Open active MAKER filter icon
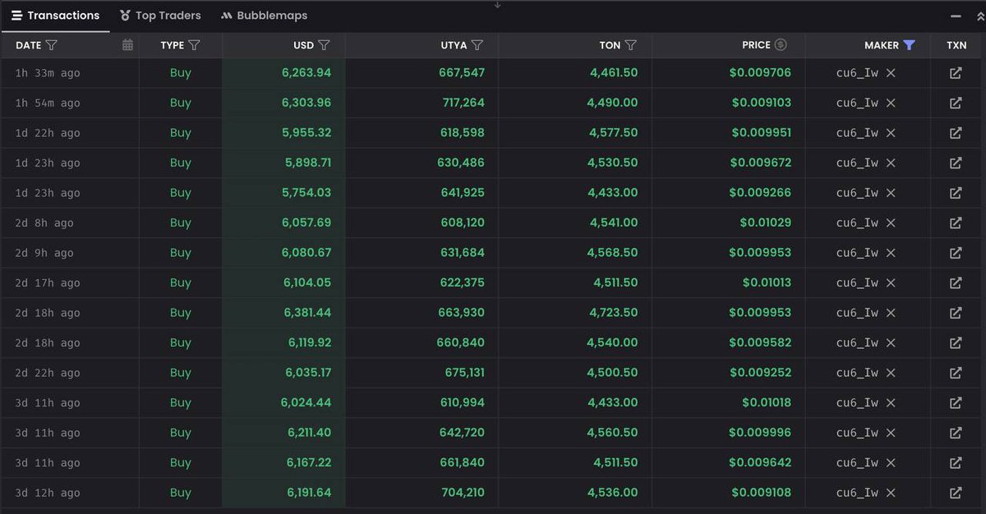The width and height of the screenshot is (986, 514). coord(909,45)
